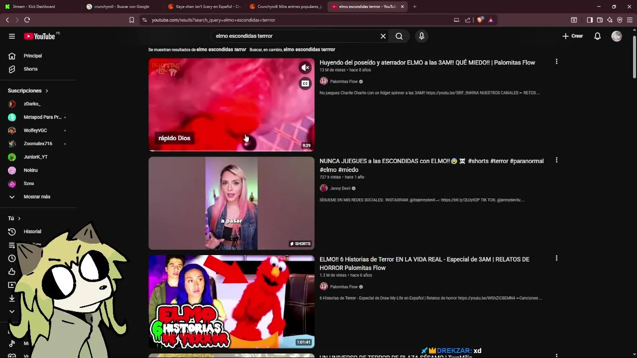Bookmark this page using the bookmark icon
Viewport: 637px width, 358px height.
tap(131, 20)
